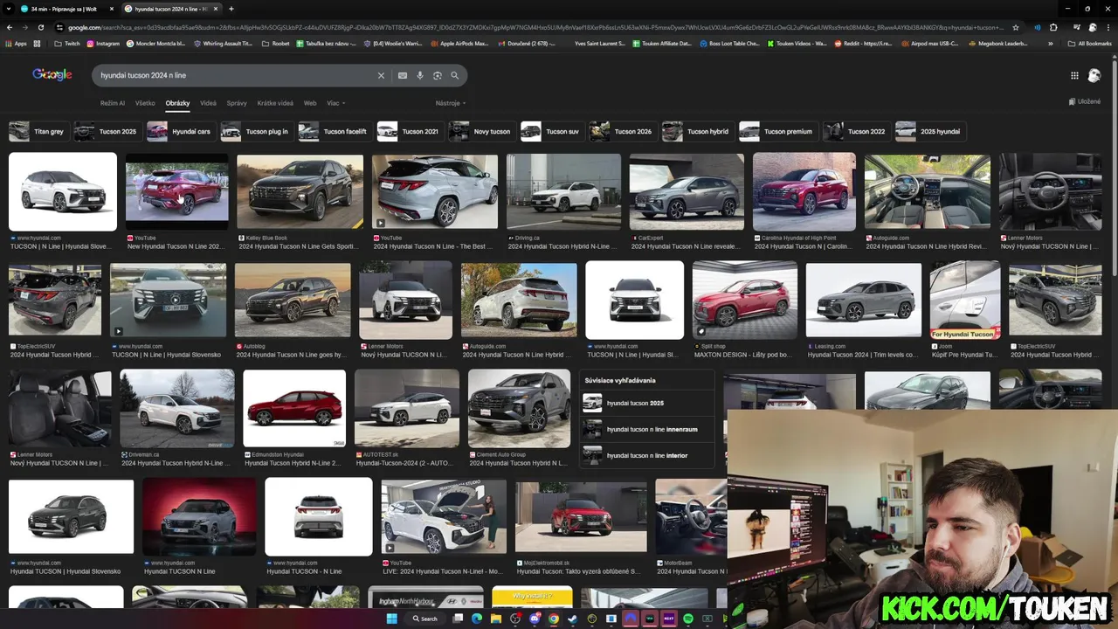Apply the Tucson 2025 filter chip
This screenshot has height=629, width=1118.
[x=107, y=132]
